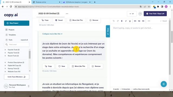The image size is (173, 97).
Task: Switch to the Boîte de réception browser tab
Action: coord(77,2)
